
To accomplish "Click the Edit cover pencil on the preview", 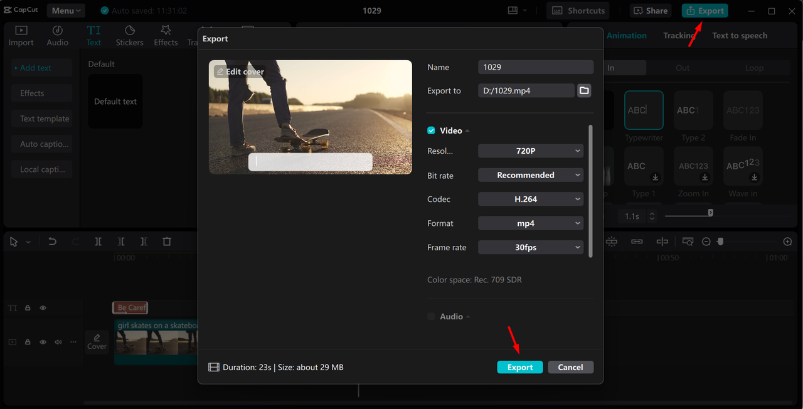I will coord(220,72).
